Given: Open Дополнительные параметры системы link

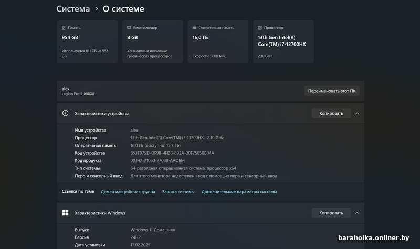Looking at the screenshot, I should (239, 192).
